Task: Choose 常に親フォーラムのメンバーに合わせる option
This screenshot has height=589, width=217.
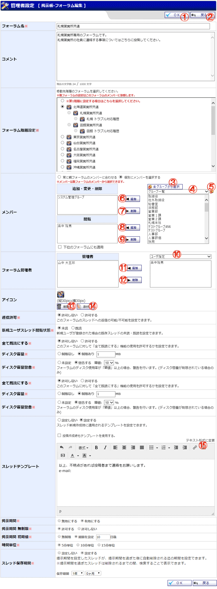Action: click(x=59, y=177)
